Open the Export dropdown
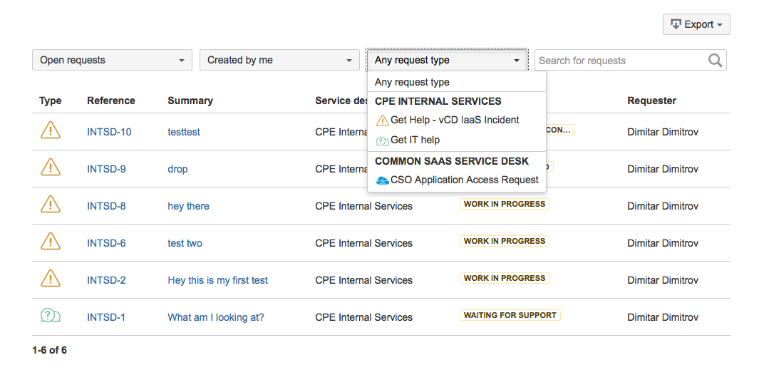 pos(696,24)
